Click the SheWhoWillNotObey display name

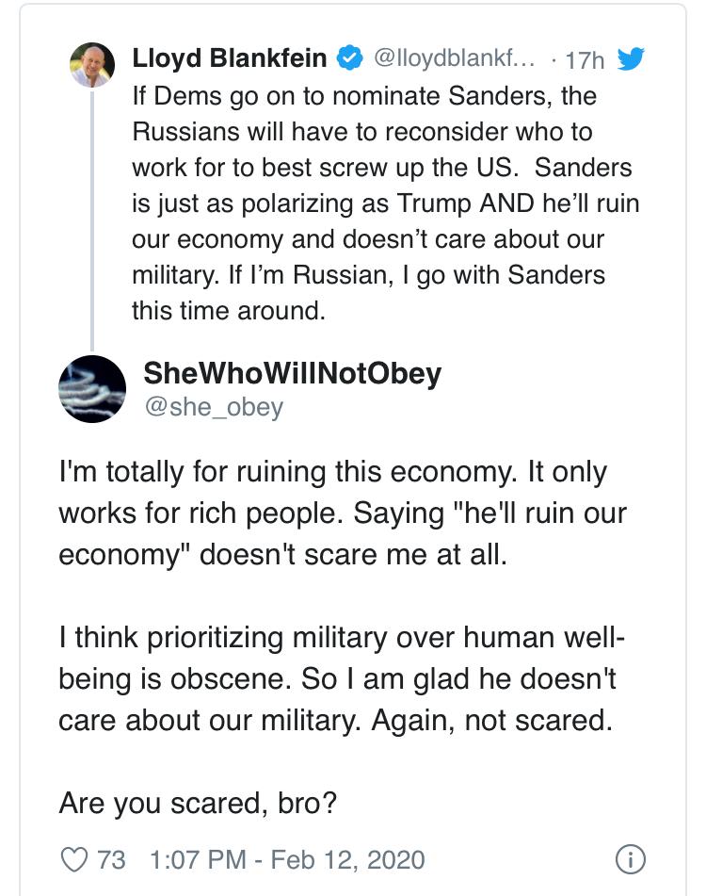click(x=292, y=374)
